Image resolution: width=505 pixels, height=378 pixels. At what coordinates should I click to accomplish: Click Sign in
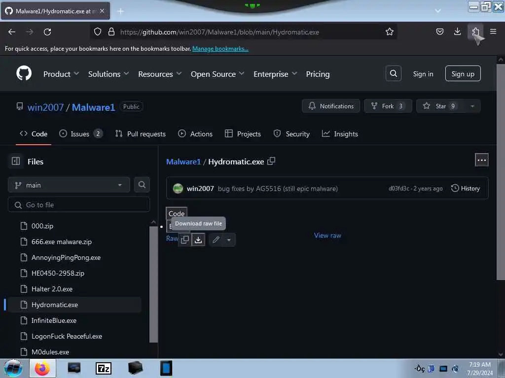423,74
